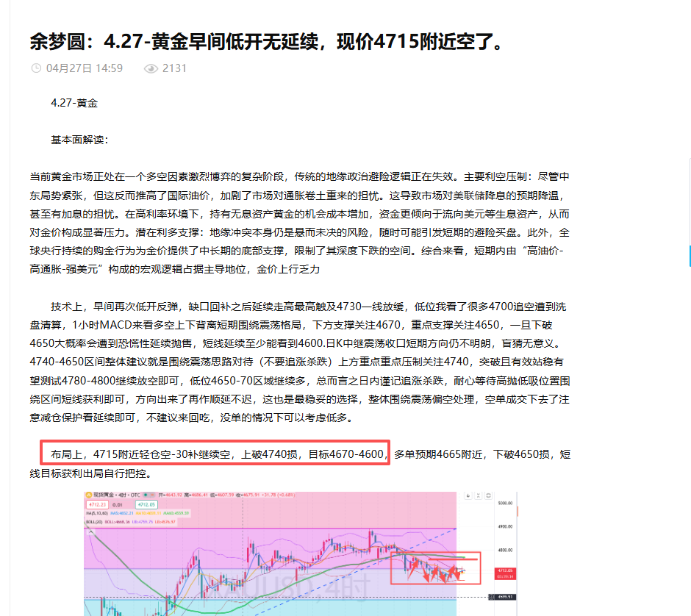Open the OTC market selector
This screenshot has width=691, height=616.
(135, 493)
